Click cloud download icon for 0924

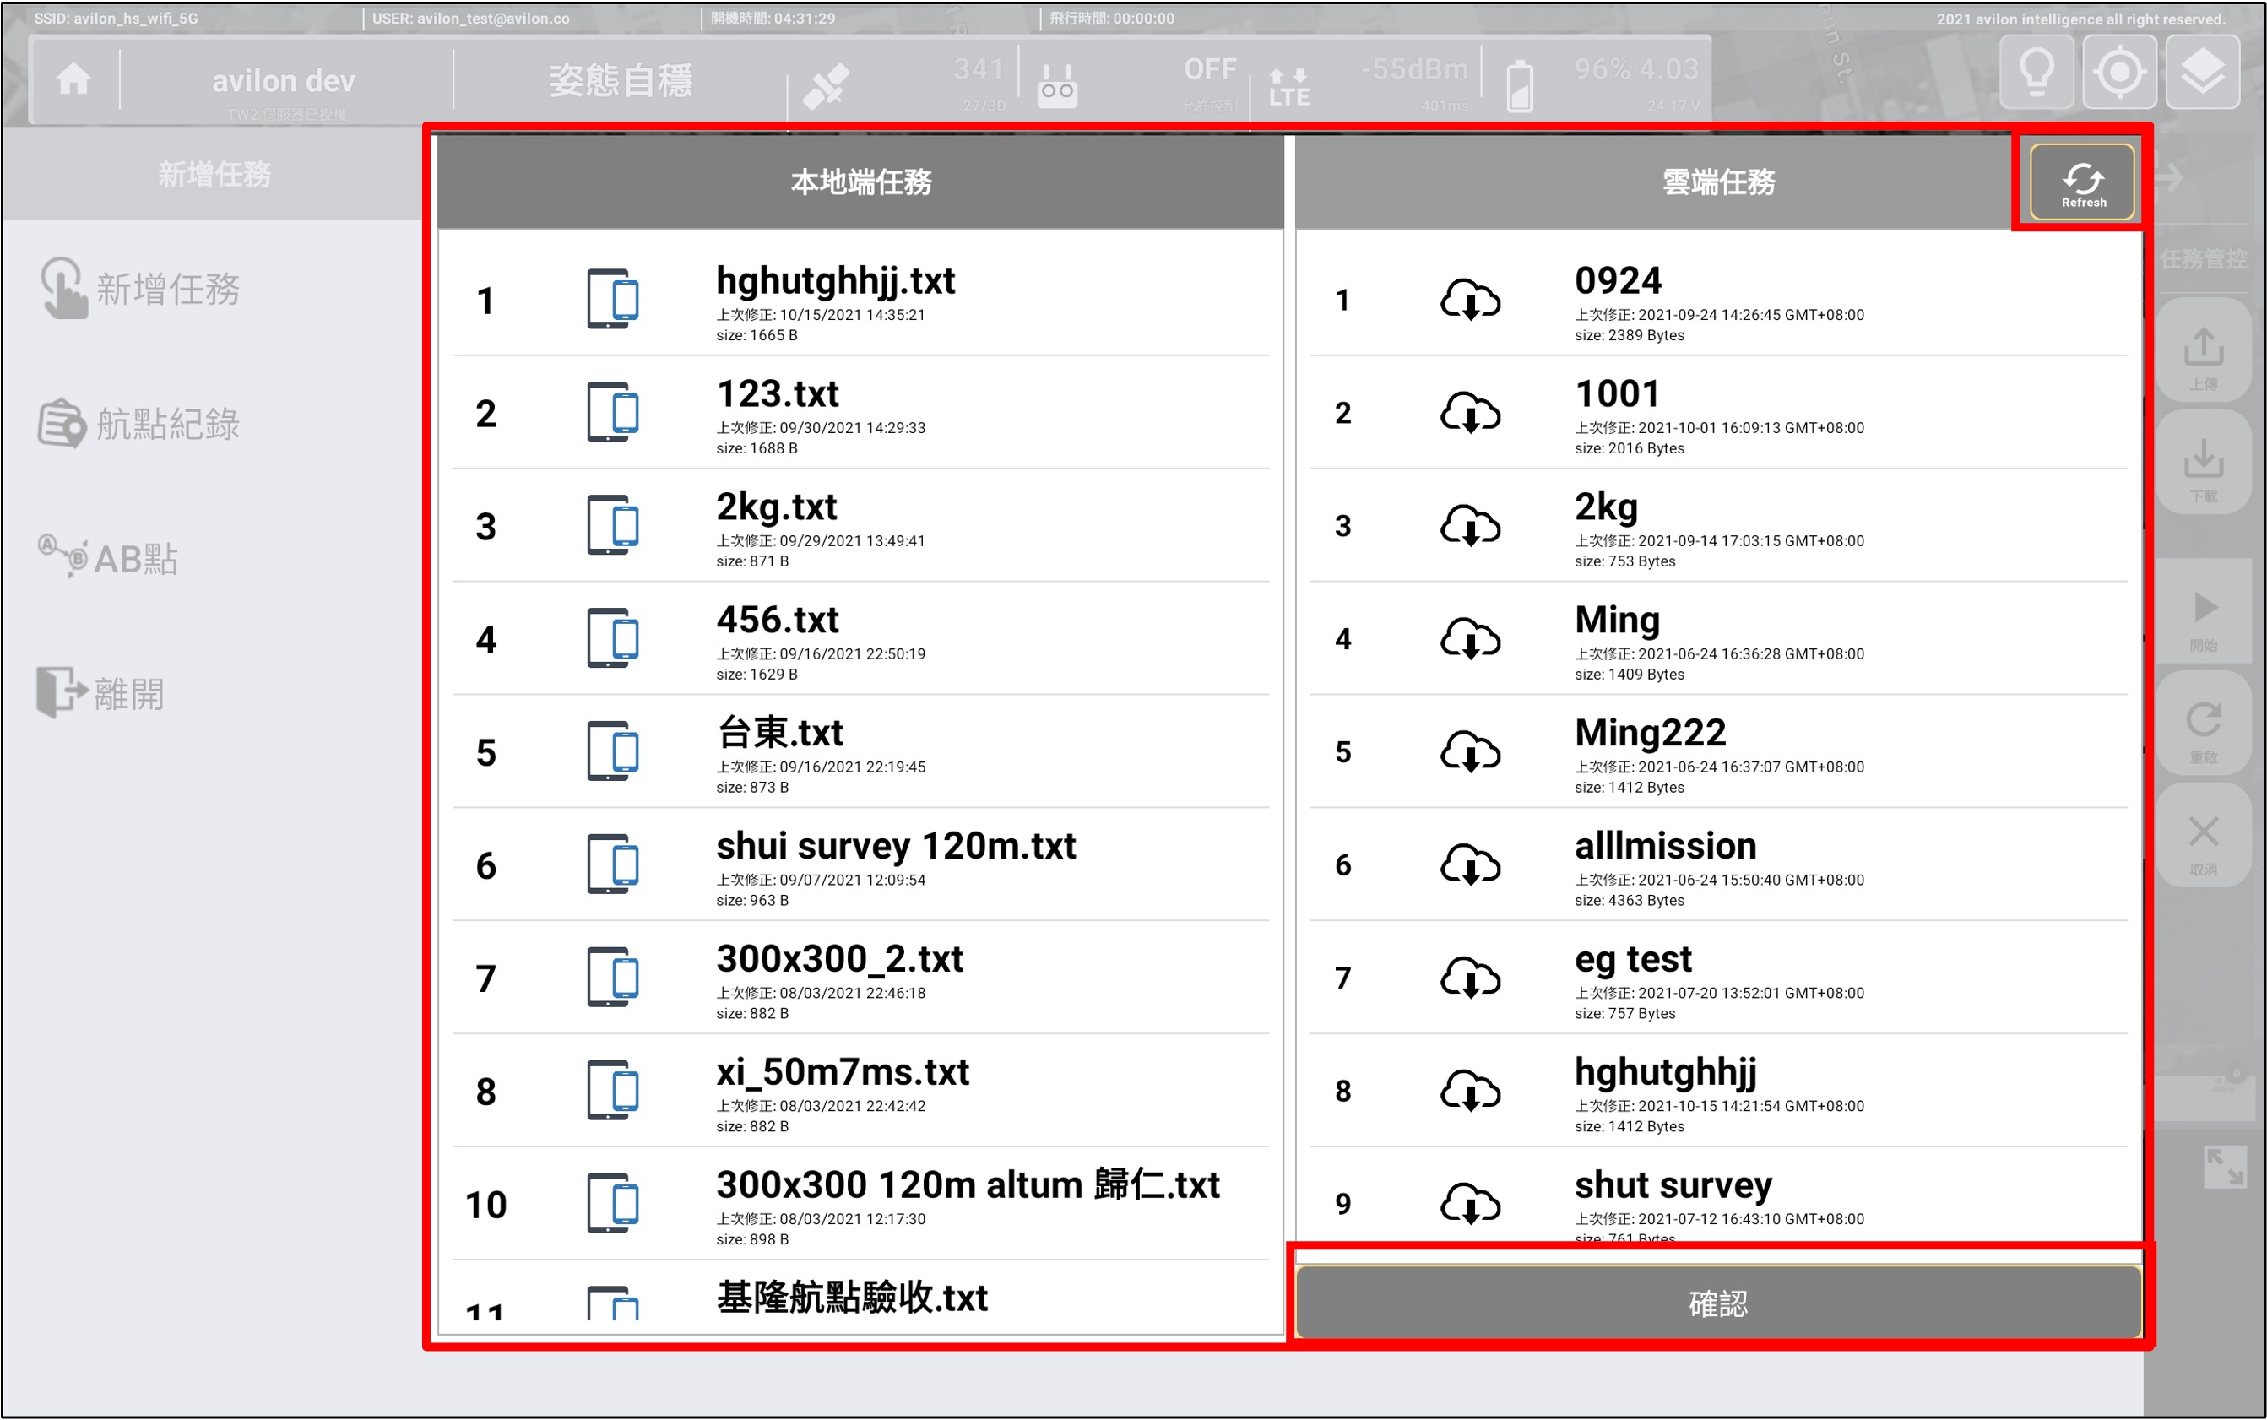[x=1470, y=301]
